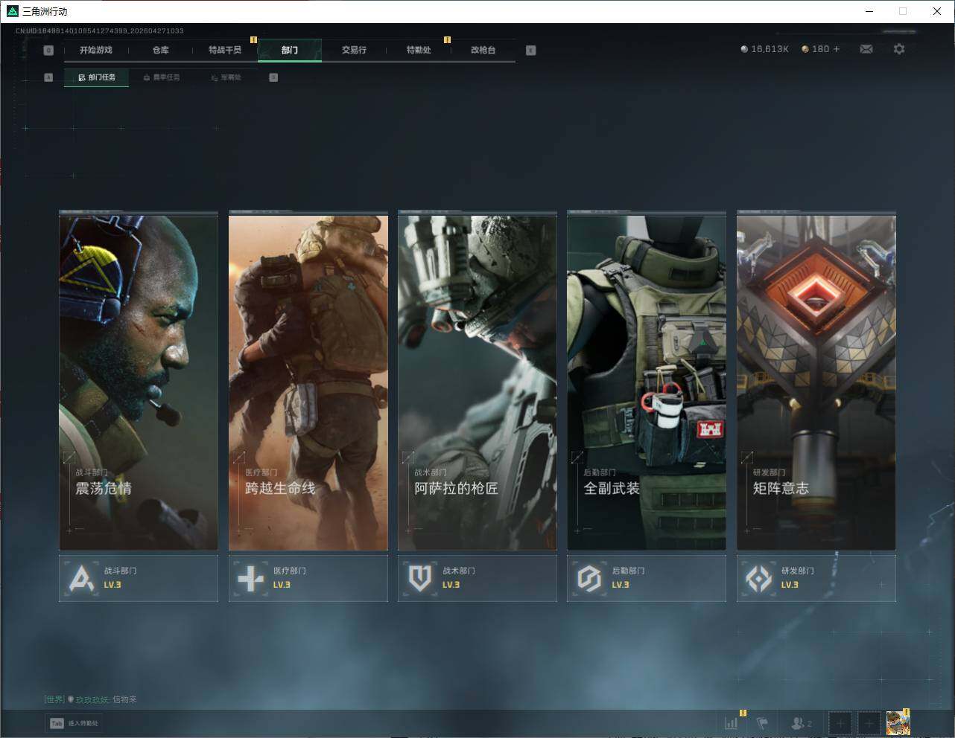Select the second sub-tab with a briefcase icon
The image size is (955, 738).
[161, 77]
